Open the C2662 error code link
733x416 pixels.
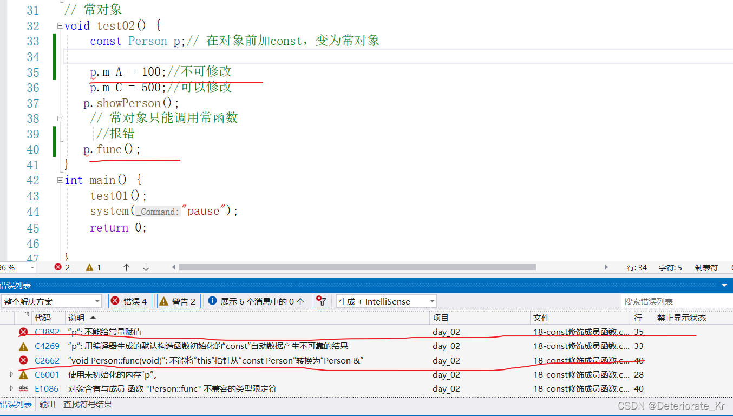47,360
